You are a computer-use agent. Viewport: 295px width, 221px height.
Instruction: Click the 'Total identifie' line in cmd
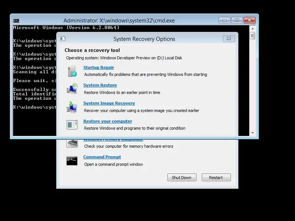pyautogui.click(x=35, y=94)
